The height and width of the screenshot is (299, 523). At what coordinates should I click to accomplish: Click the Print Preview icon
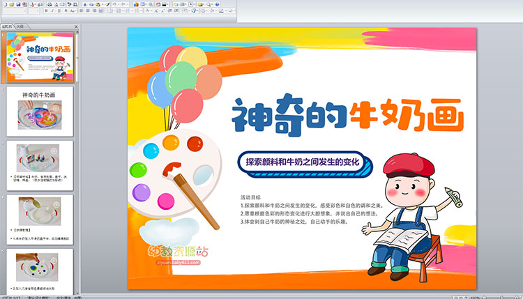point(56,4)
